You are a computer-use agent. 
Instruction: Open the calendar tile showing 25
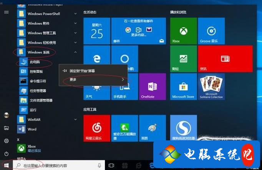click(x=97, y=31)
